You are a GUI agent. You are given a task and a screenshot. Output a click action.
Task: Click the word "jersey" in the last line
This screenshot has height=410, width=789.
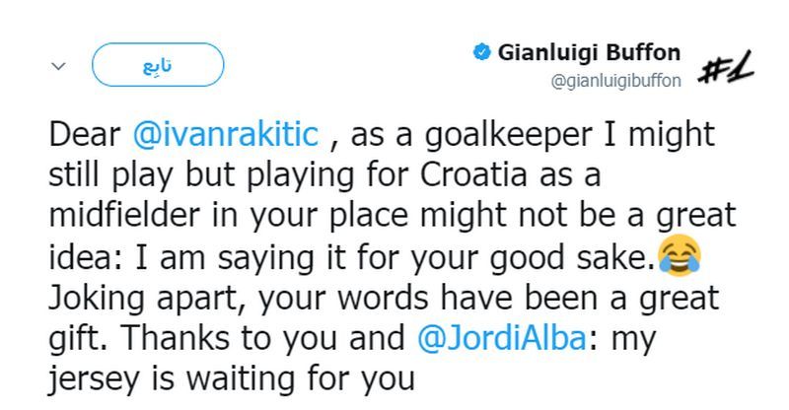(x=94, y=380)
